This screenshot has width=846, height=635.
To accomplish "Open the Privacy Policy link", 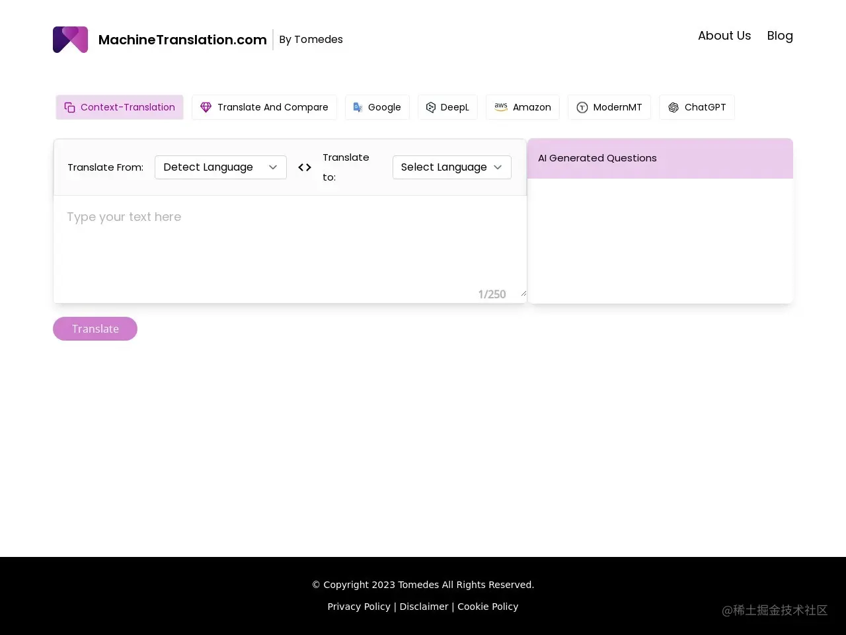I will (x=359, y=607).
